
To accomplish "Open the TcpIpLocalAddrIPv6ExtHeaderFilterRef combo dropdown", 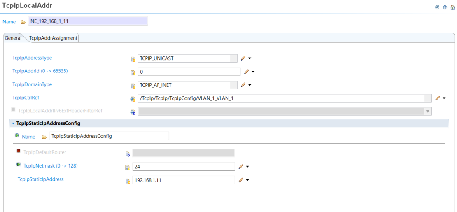I will pyautogui.click(x=428, y=112).
